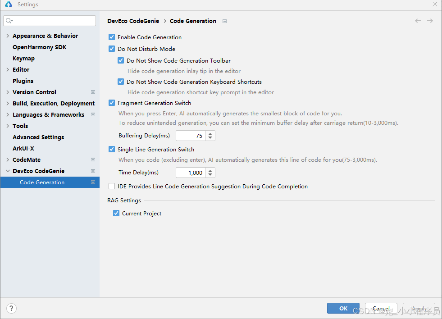This screenshot has width=442, height=319.
Task: Toggle Do Not Show Code Generation Toolbar
Action: coord(121,60)
